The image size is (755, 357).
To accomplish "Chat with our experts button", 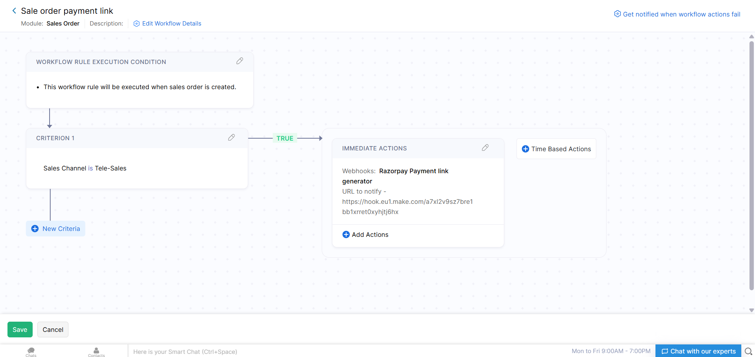I will click(x=698, y=351).
